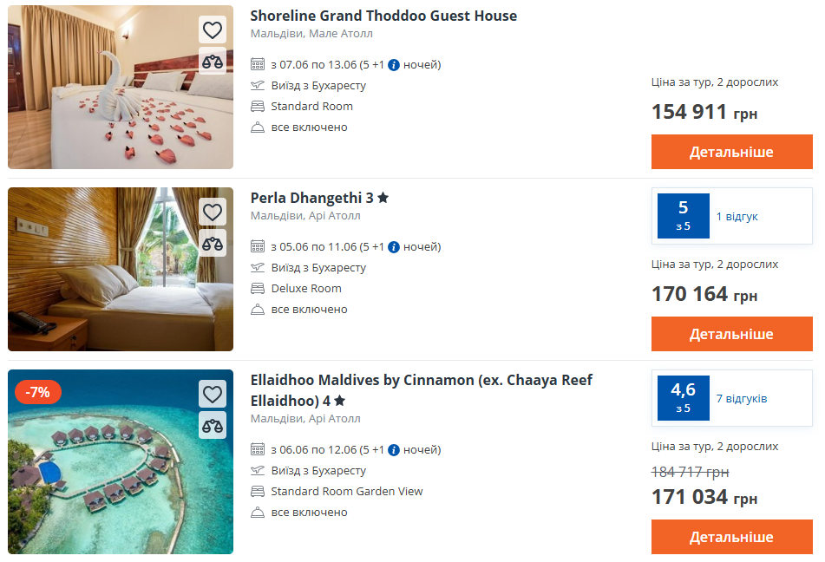Open details for the 171 034 грн tour

731,537
